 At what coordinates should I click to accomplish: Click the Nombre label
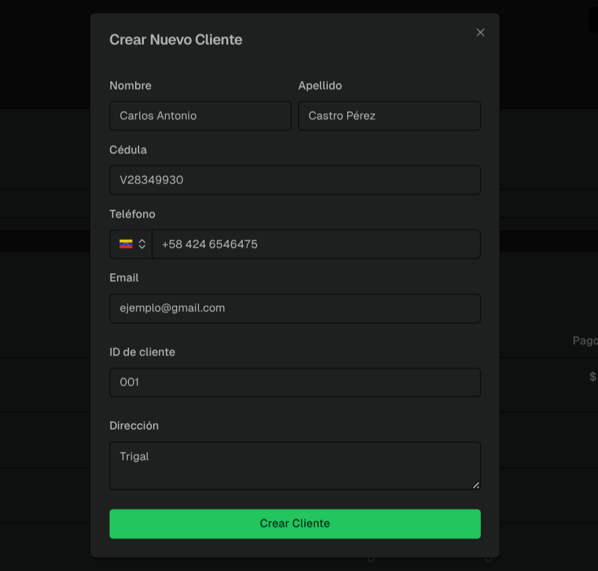coord(130,86)
